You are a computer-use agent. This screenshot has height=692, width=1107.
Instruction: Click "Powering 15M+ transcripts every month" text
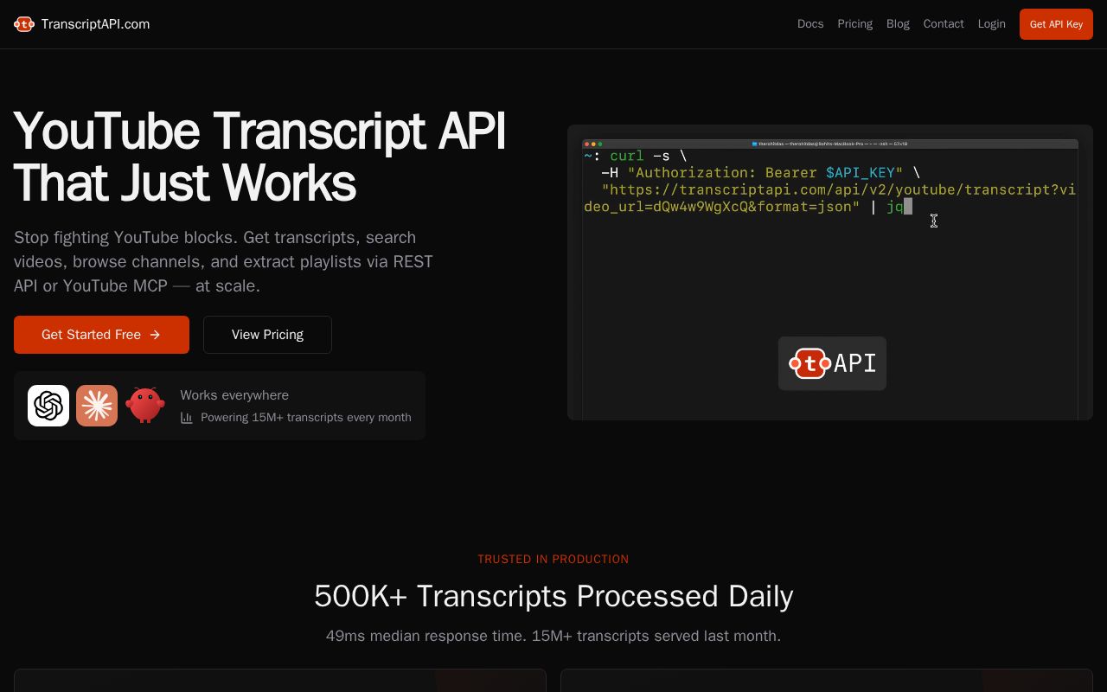point(305,418)
